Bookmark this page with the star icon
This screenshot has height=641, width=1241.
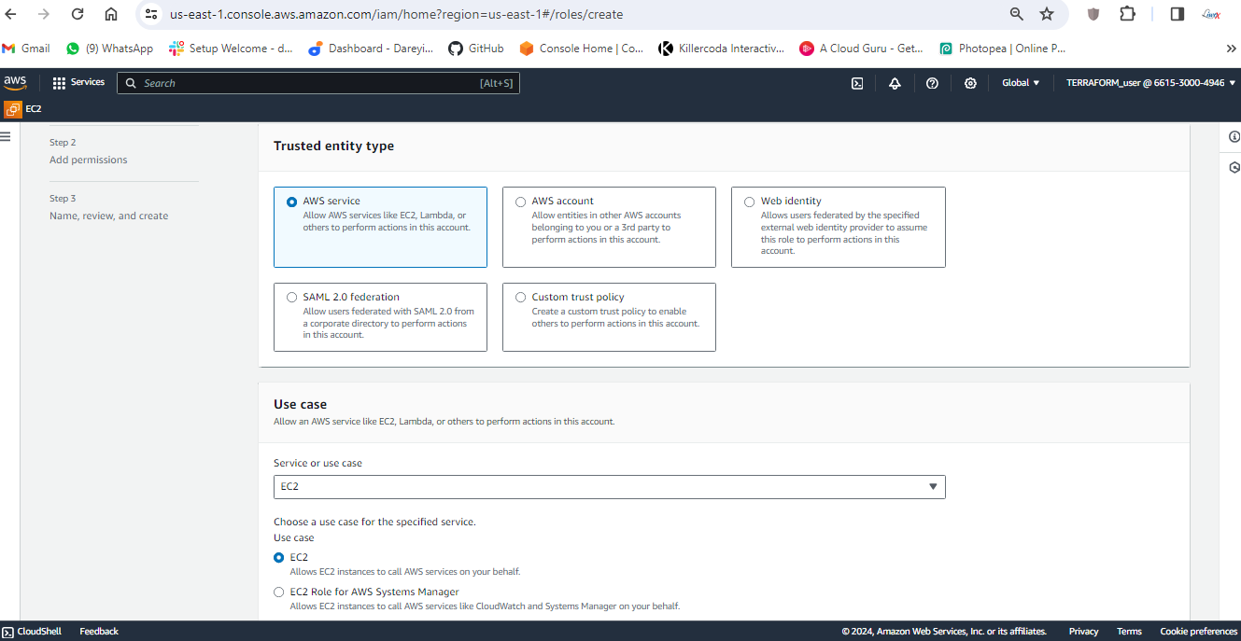point(1047,14)
